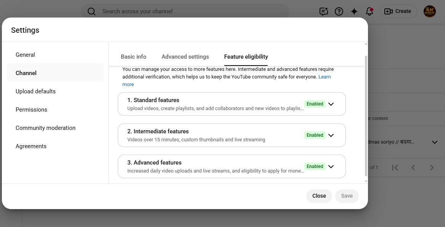Open the send feedback icon
The image size is (445, 227).
click(323, 11)
